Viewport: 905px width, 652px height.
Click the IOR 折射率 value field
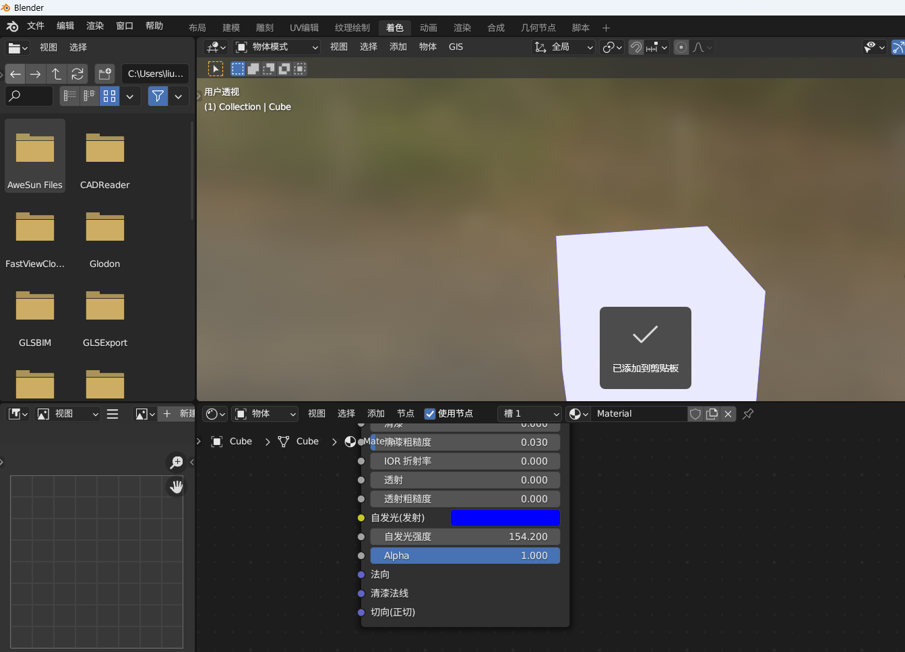coord(465,461)
